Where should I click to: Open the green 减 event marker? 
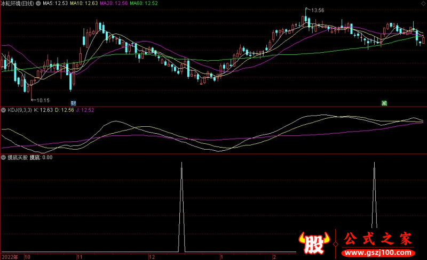coord(384,103)
